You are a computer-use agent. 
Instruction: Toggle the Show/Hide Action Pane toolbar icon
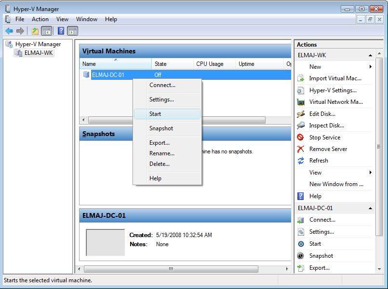click(x=72, y=31)
